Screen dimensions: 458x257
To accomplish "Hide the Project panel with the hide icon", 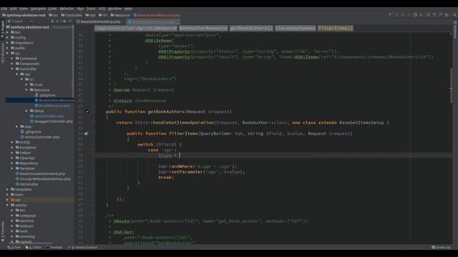I will point(71,21).
